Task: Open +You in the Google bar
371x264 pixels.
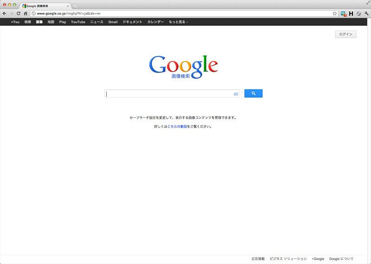Action: (15, 22)
